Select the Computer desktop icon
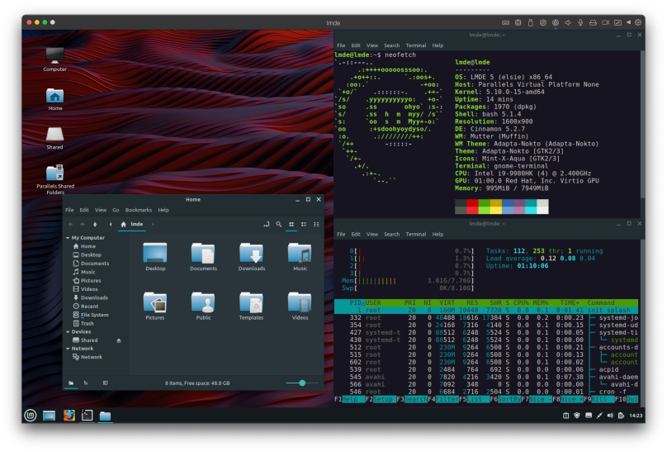This screenshot has width=667, height=452. click(54, 59)
